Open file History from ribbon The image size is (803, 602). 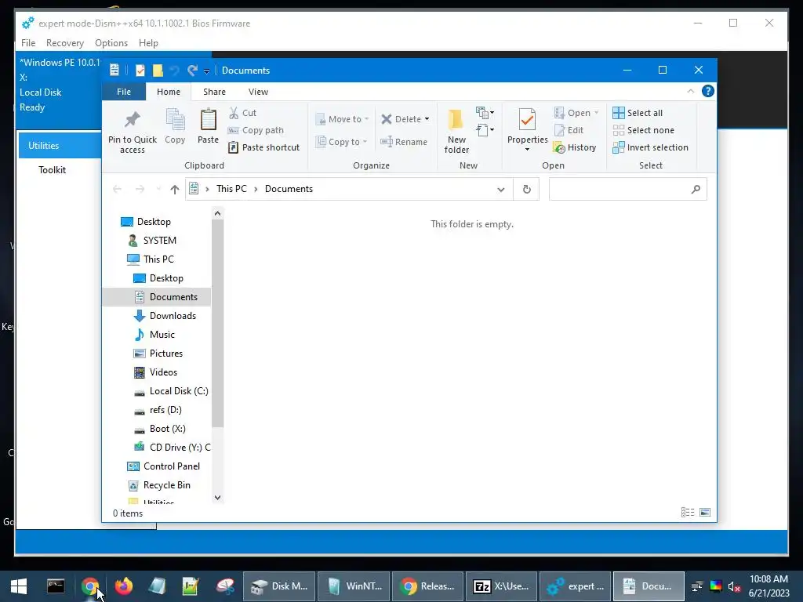(575, 147)
